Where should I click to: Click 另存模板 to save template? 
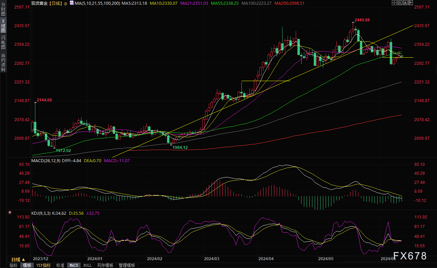[105, 265]
